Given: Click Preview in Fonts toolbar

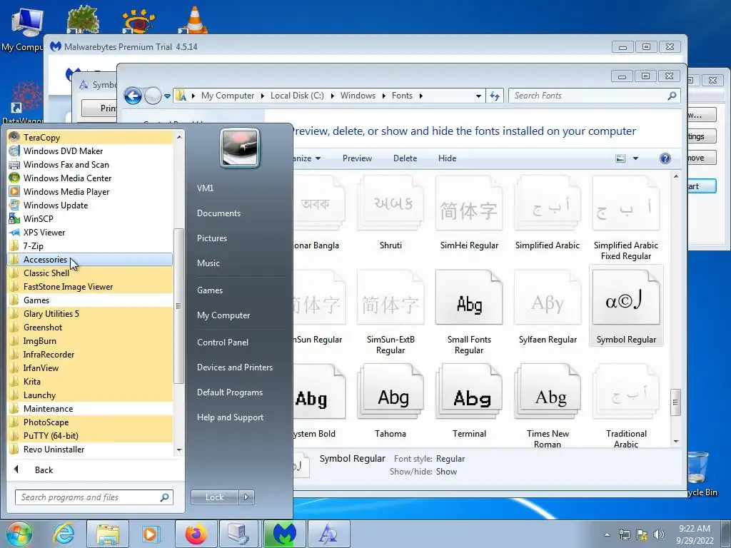Looking at the screenshot, I should point(357,158).
